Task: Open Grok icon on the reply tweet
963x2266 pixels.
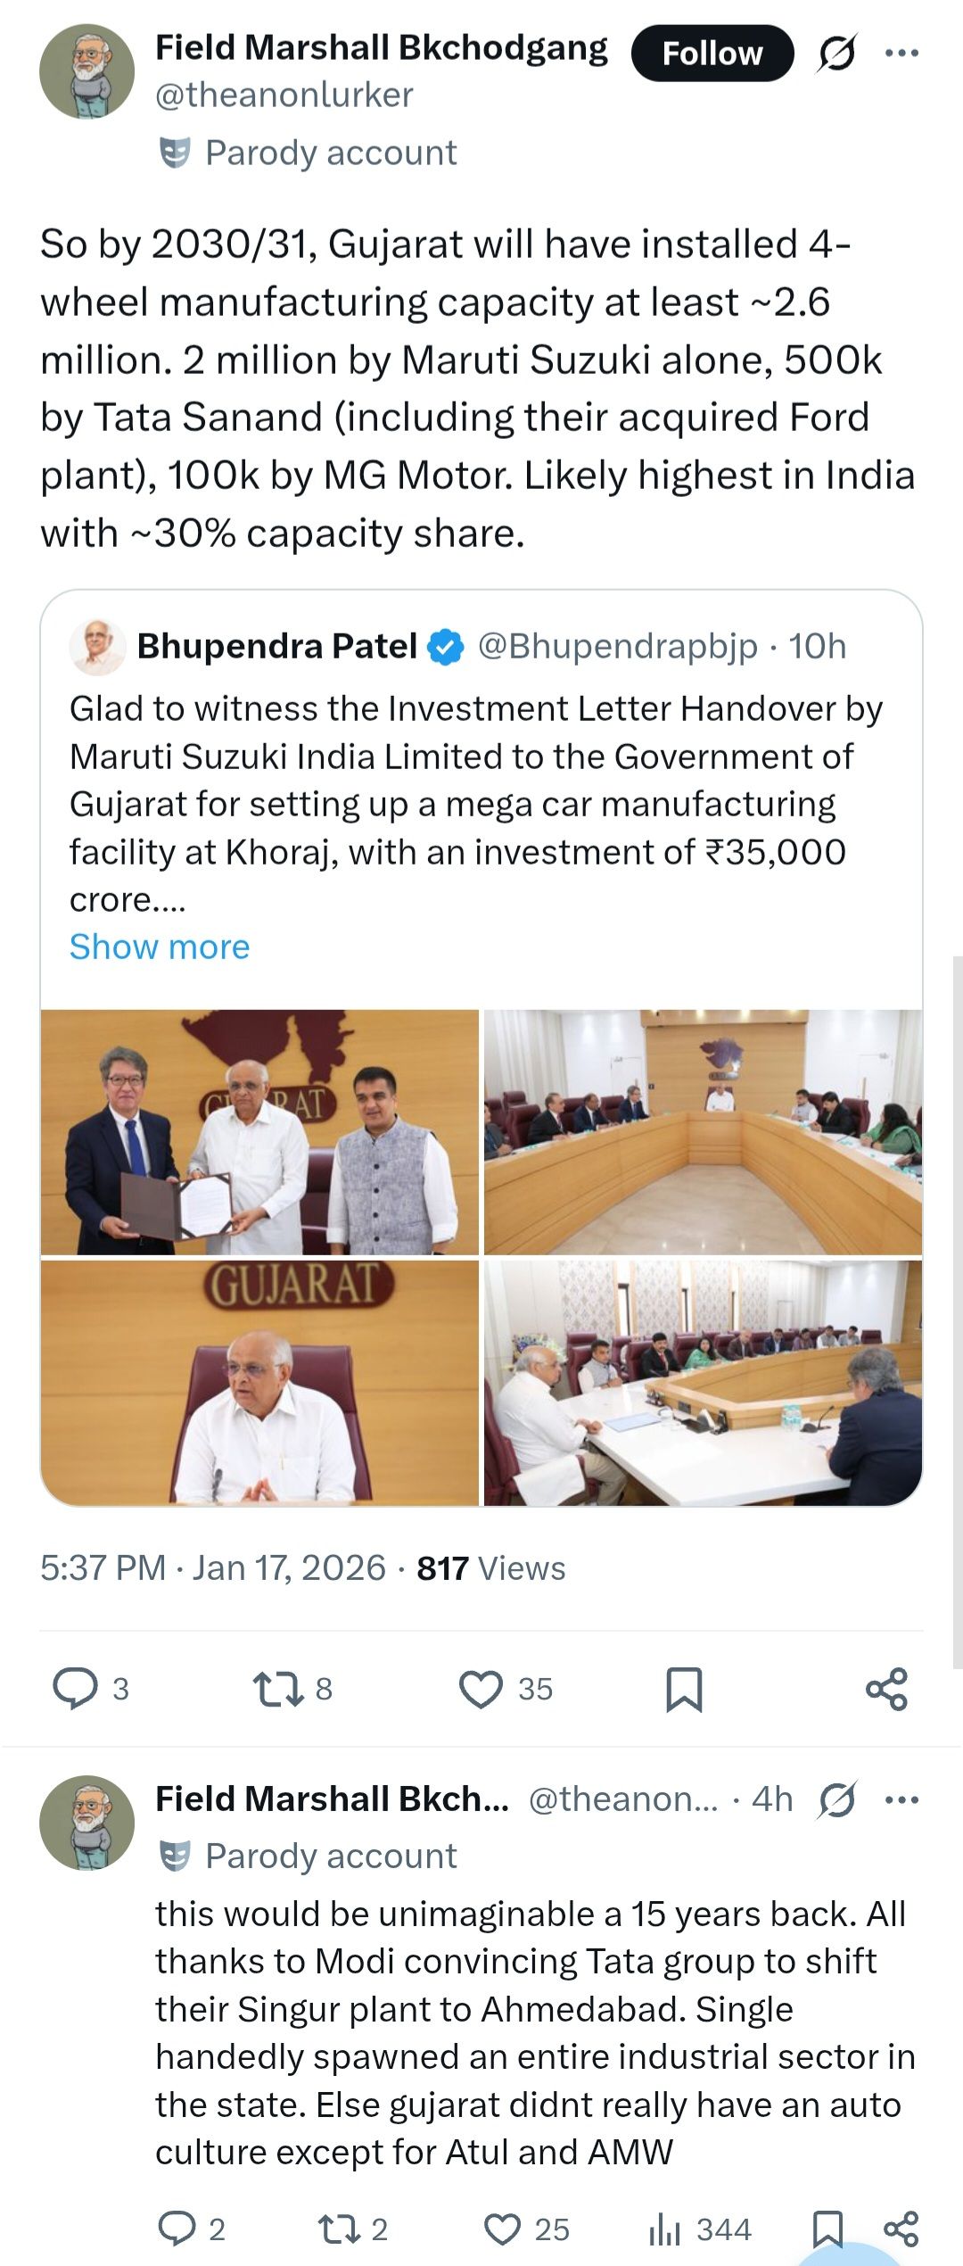Action: [x=836, y=1799]
